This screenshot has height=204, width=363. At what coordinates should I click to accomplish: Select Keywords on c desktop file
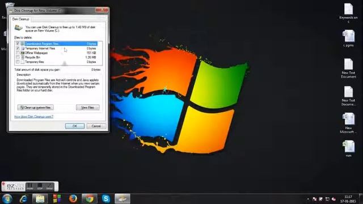(348, 12)
